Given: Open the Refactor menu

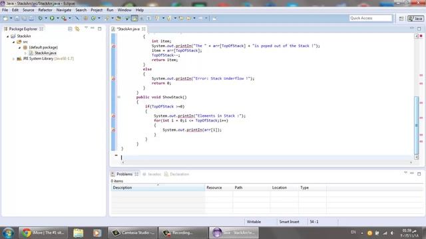Looking at the screenshot, I should 45,10.
